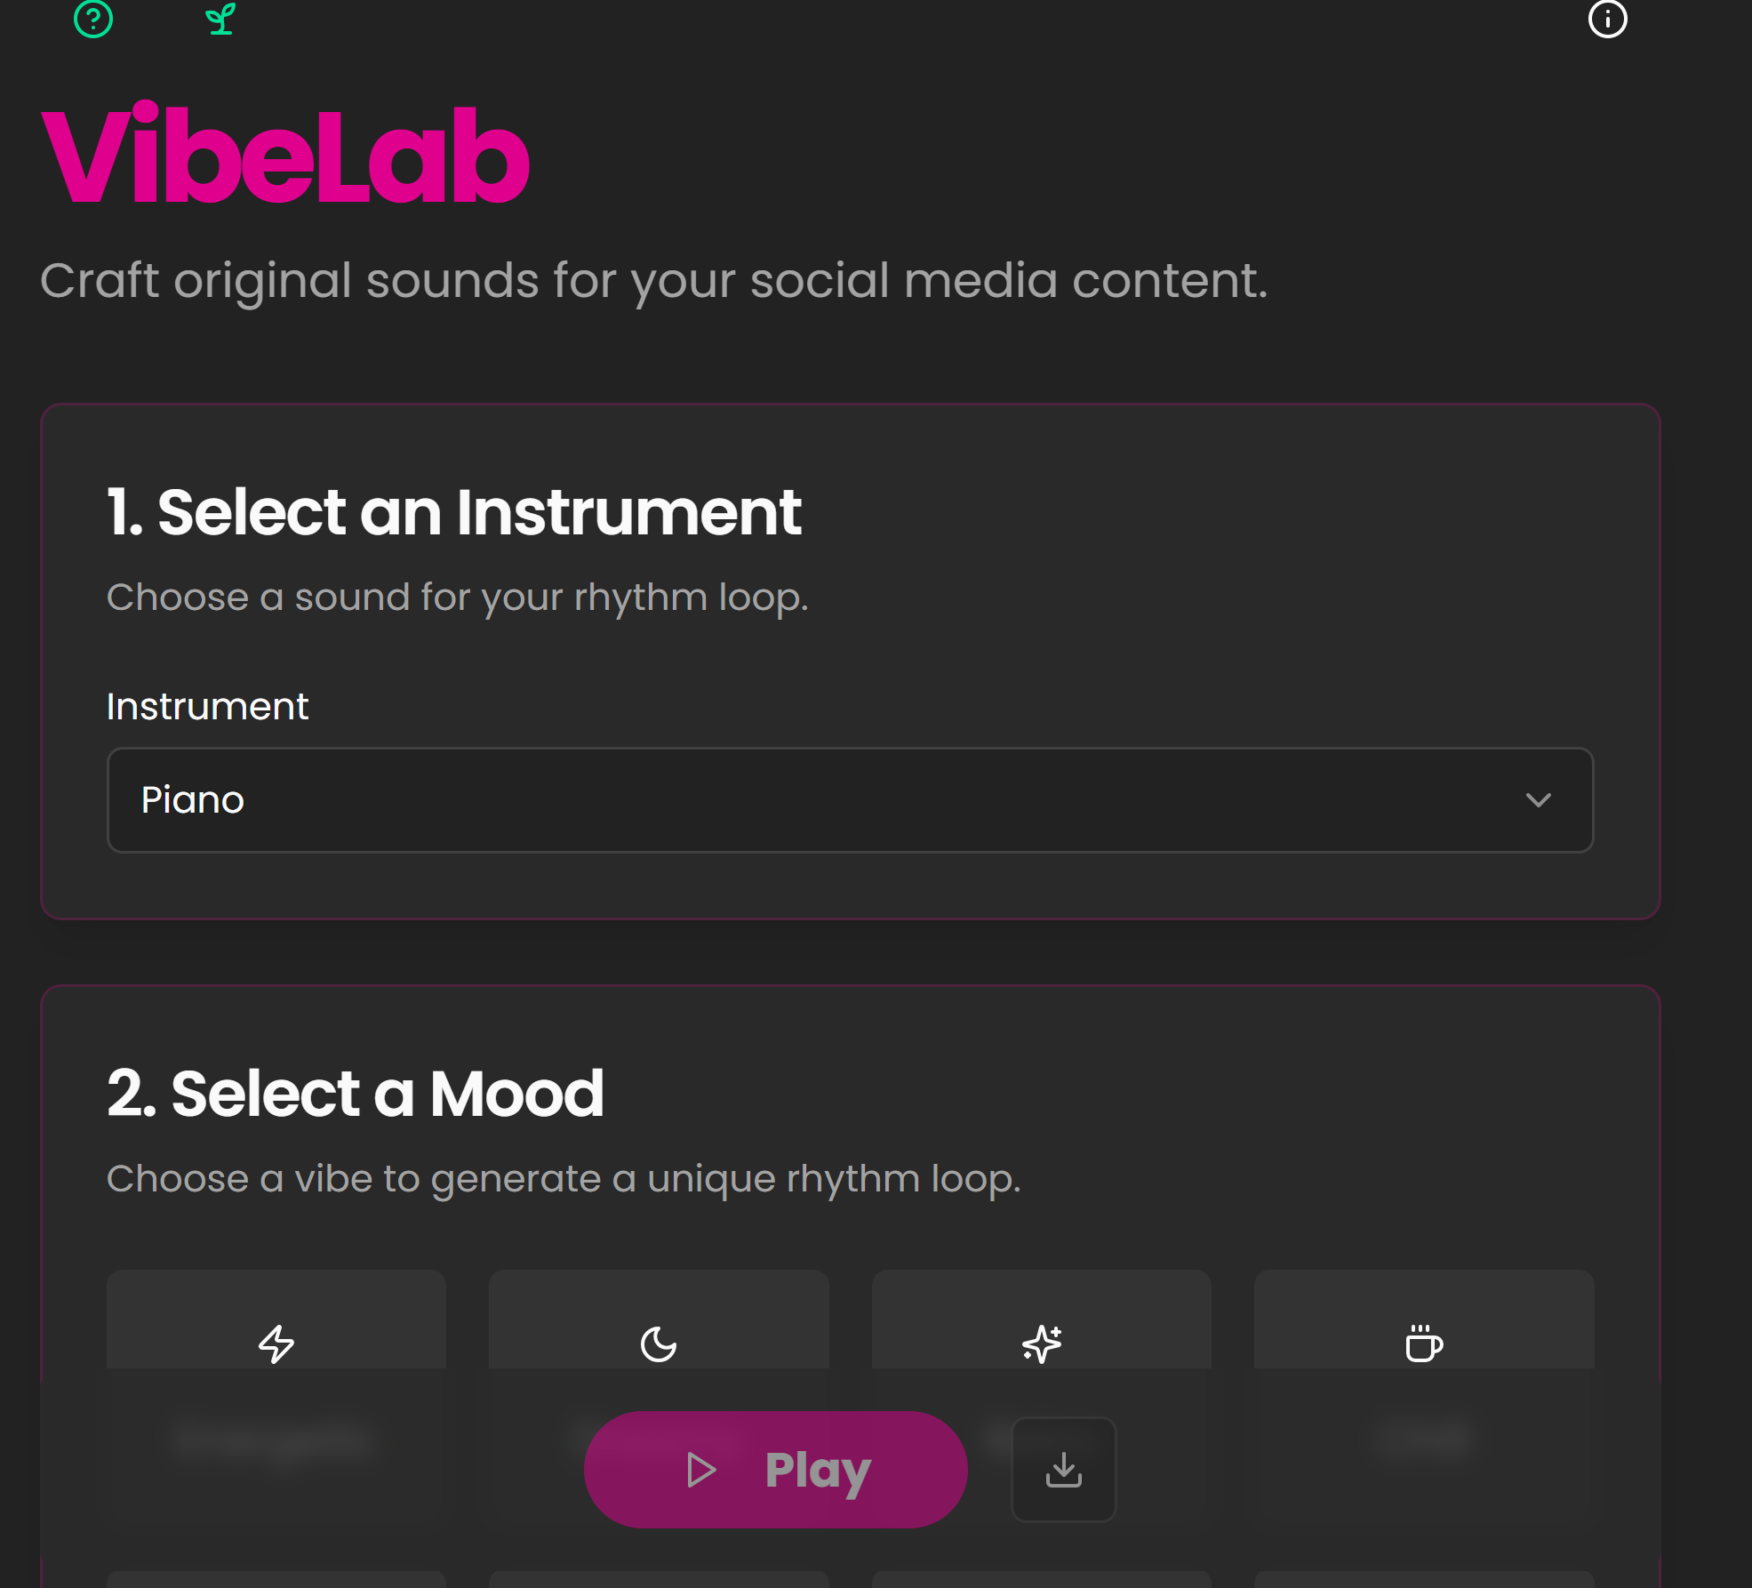Expand the chevron arrow in Instrument field

[x=1539, y=800]
